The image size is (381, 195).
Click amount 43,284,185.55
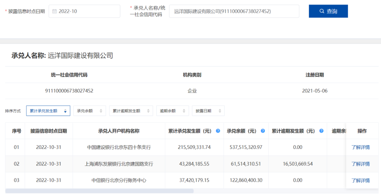194,164
